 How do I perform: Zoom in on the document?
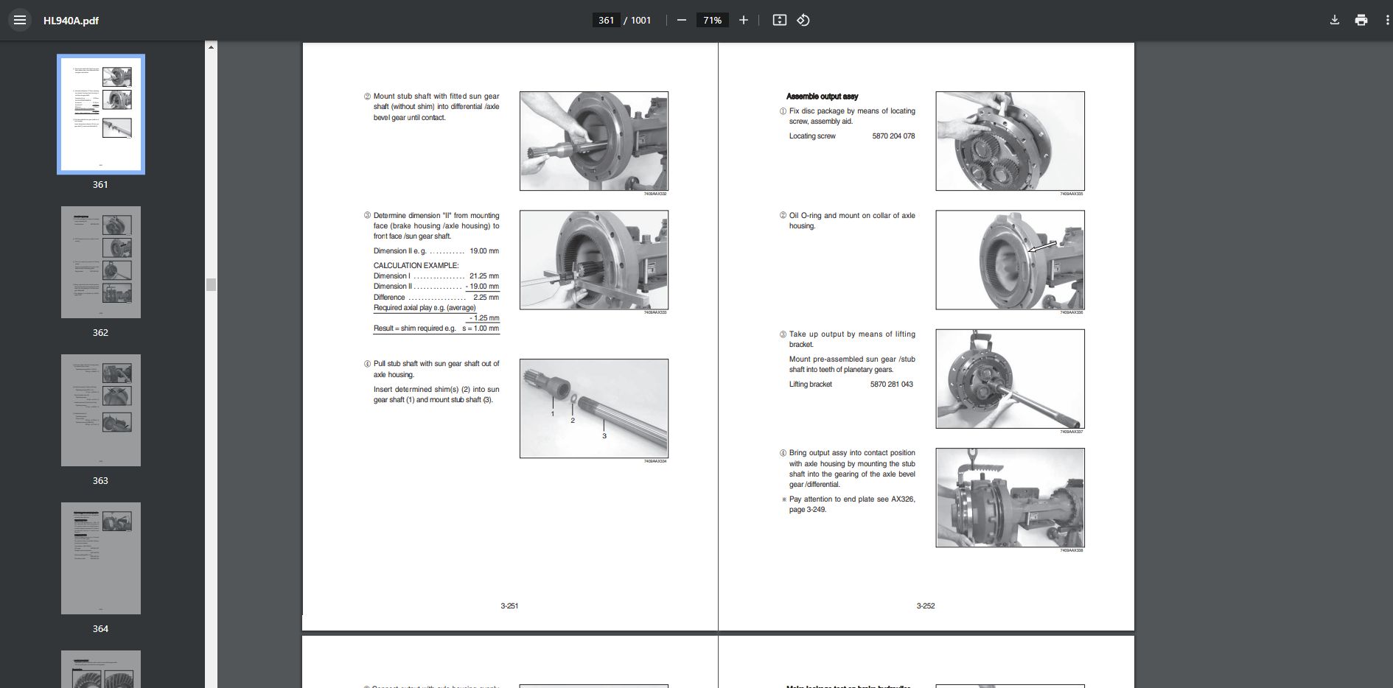pos(743,20)
